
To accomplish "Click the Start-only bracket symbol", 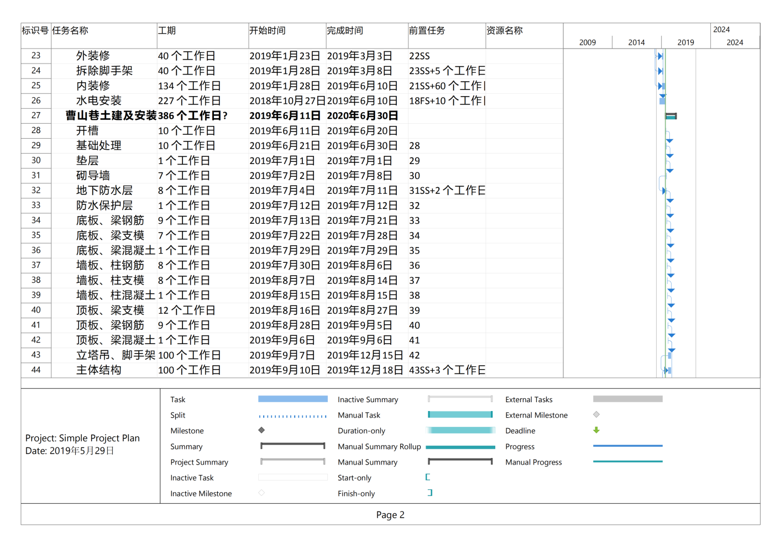I will [428, 477].
